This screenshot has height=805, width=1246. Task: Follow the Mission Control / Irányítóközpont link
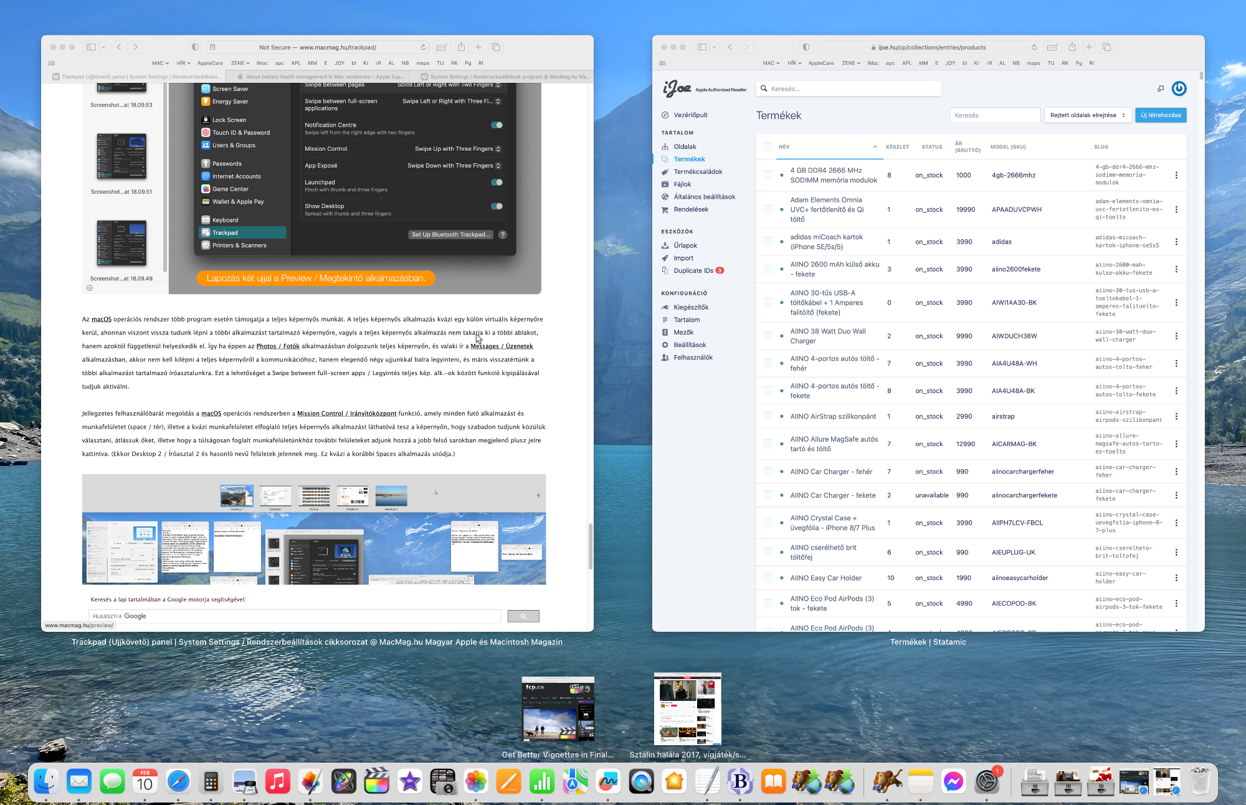pyautogui.click(x=346, y=413)
